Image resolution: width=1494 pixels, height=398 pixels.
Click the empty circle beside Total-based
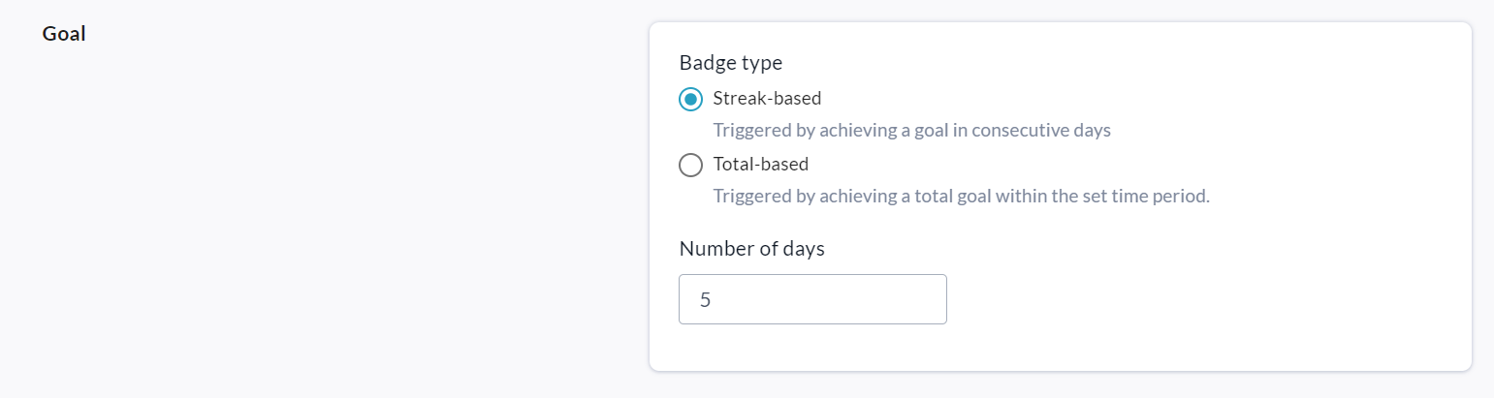pyautogui.click(x=691, y=165)
